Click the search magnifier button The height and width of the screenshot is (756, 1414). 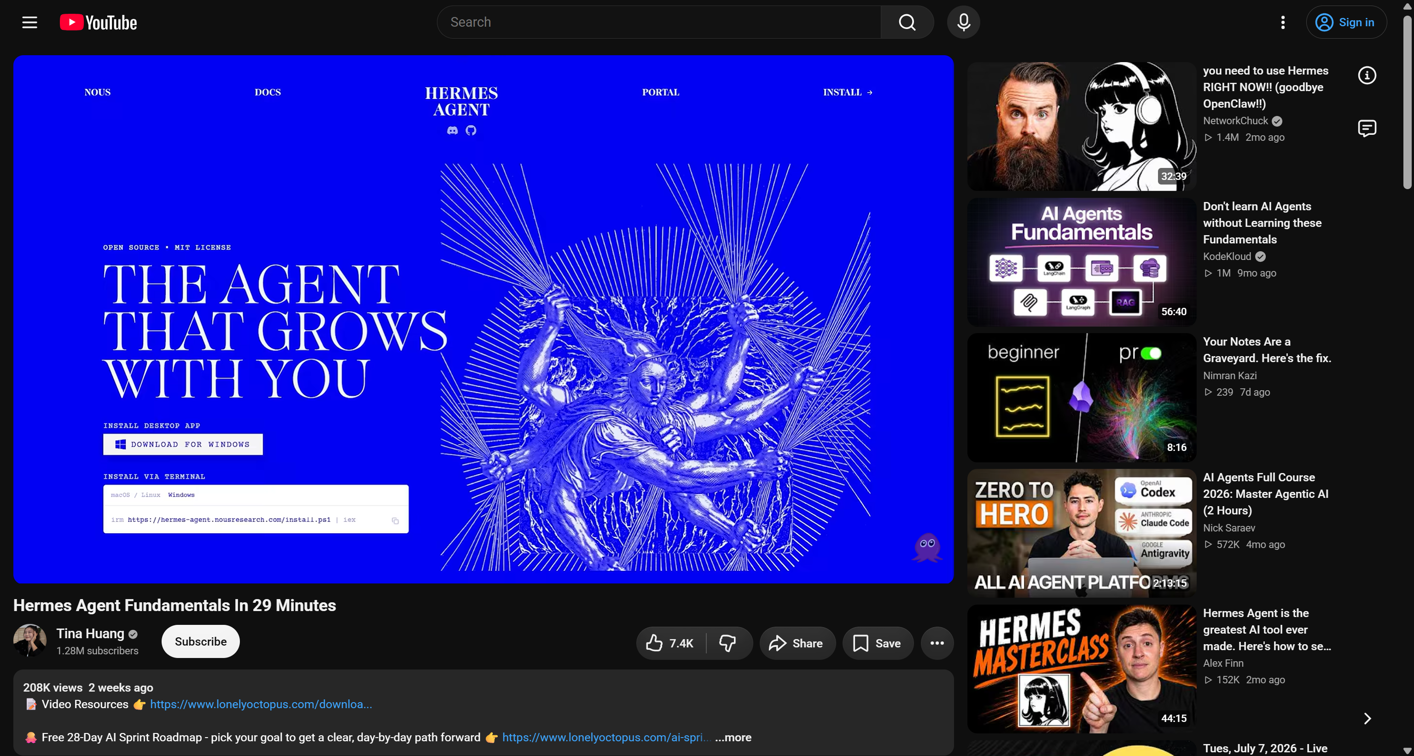point(907,23)
